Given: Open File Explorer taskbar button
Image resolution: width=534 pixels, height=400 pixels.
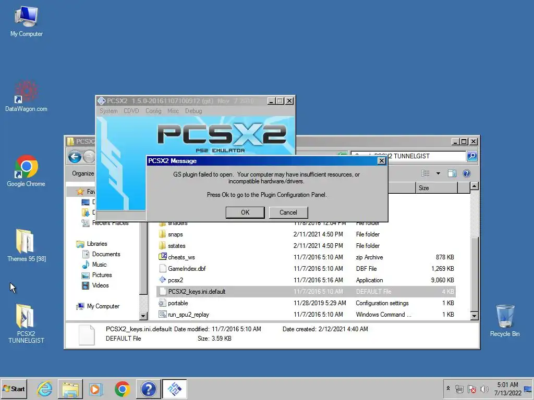Looking at the screenshot, I should coord(70,389).
